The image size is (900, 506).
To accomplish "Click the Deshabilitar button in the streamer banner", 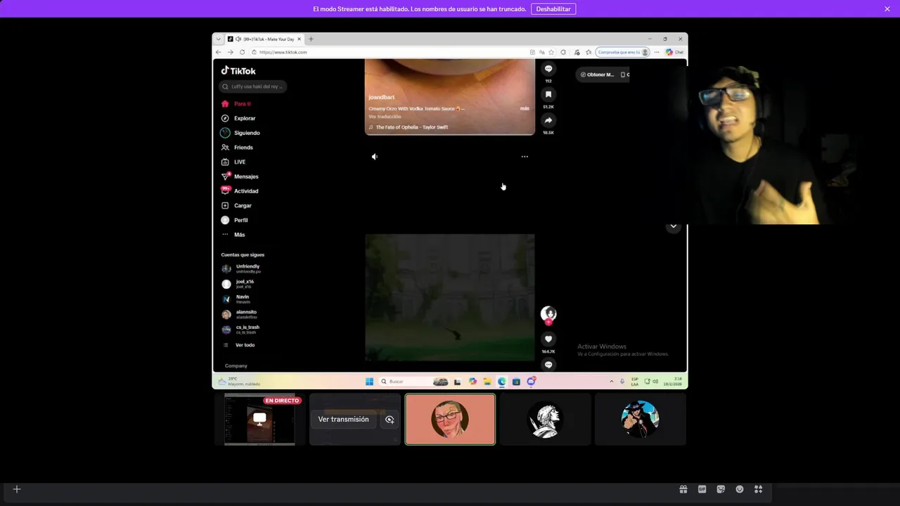I will (553, 9).
